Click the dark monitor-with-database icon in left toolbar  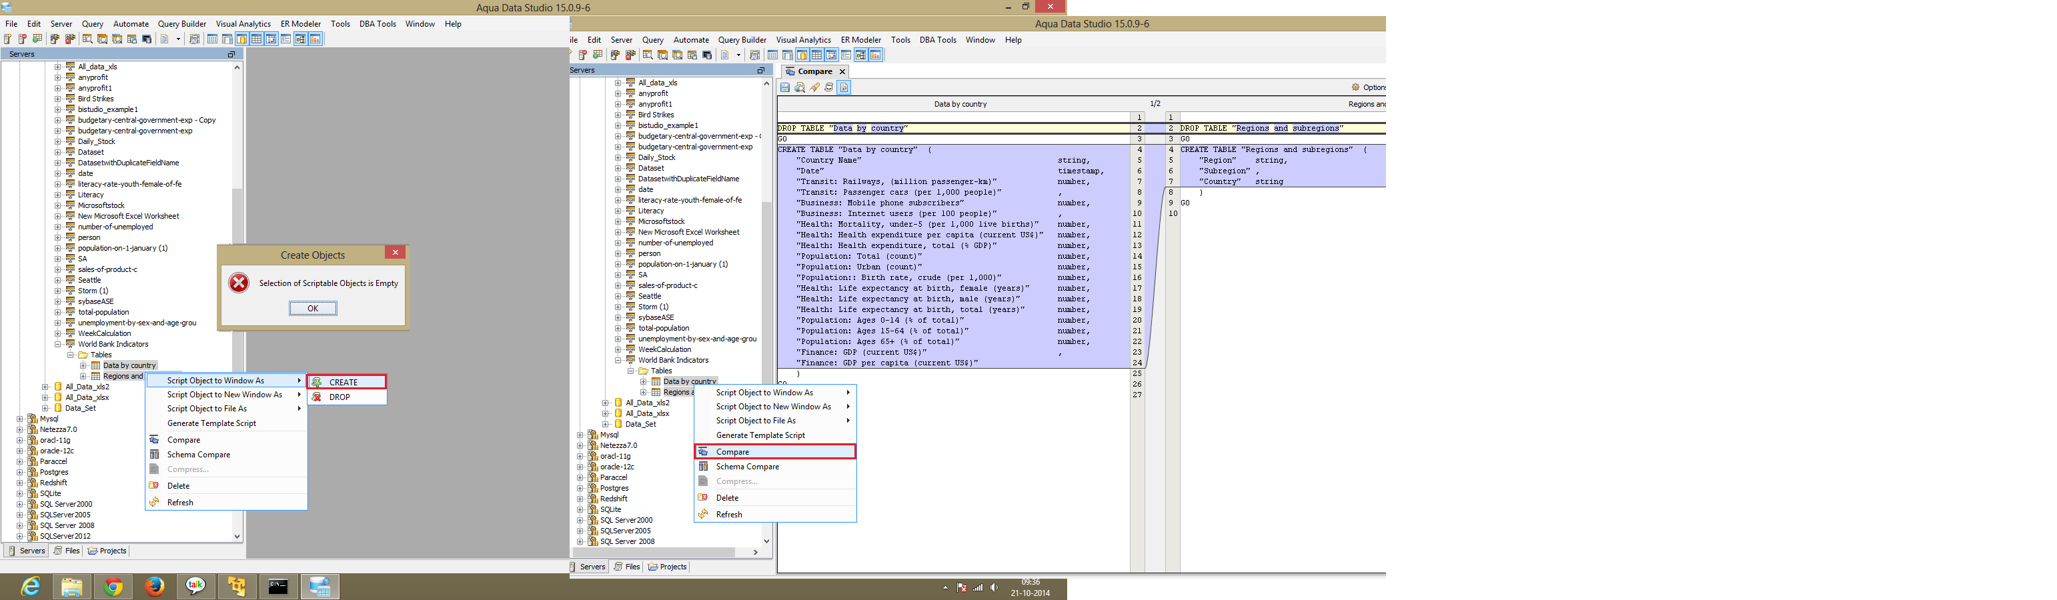tap(147, 39)
